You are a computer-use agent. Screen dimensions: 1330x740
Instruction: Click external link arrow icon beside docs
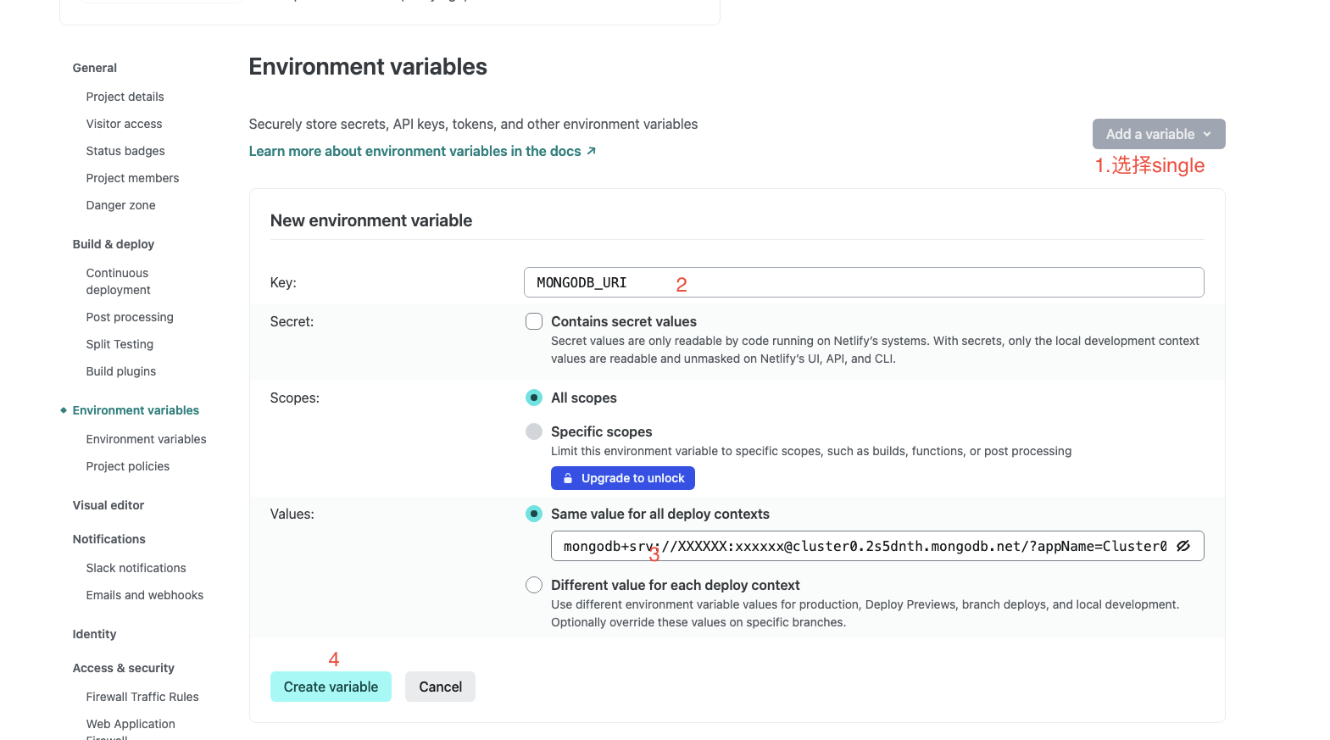click(592, 151)
